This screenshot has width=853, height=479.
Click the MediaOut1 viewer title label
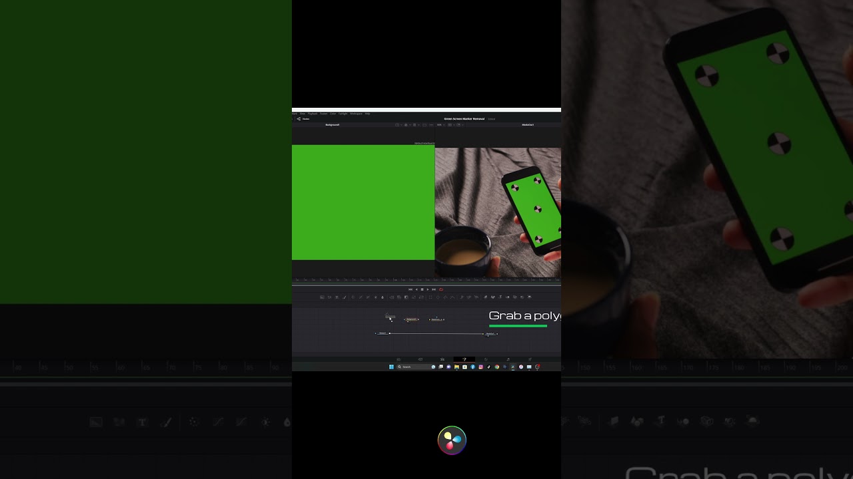pos(528,125)
